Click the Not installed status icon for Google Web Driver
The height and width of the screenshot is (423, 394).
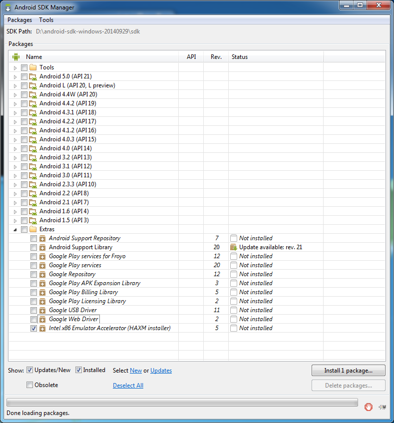click(x=234, y=319)
